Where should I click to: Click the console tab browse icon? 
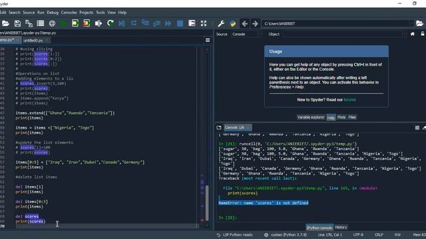coord(219,127)
